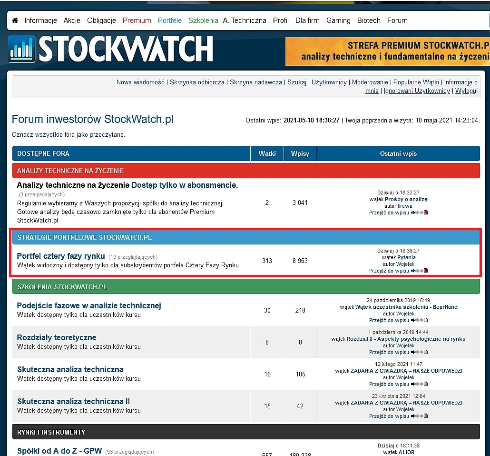Click the Strefa Premium banner
The image size is (490, 456).
click(x=388, y=51)
